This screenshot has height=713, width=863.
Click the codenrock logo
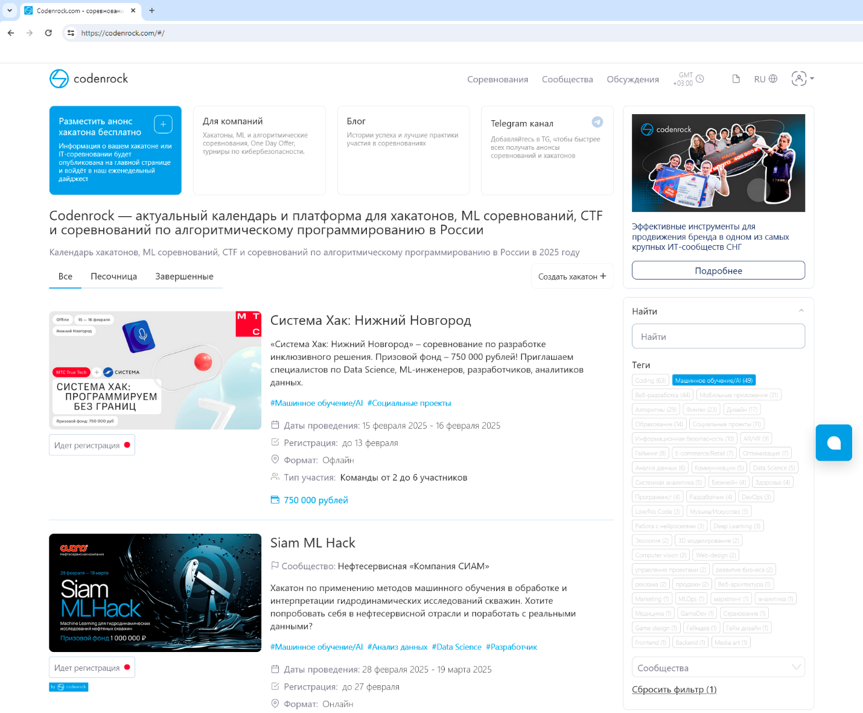coord(89,78)
